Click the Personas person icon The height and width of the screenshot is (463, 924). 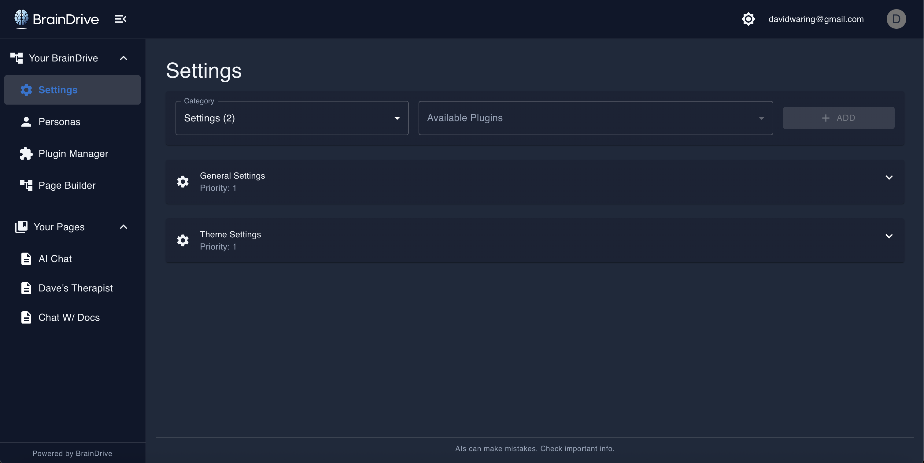click(26, 122)
